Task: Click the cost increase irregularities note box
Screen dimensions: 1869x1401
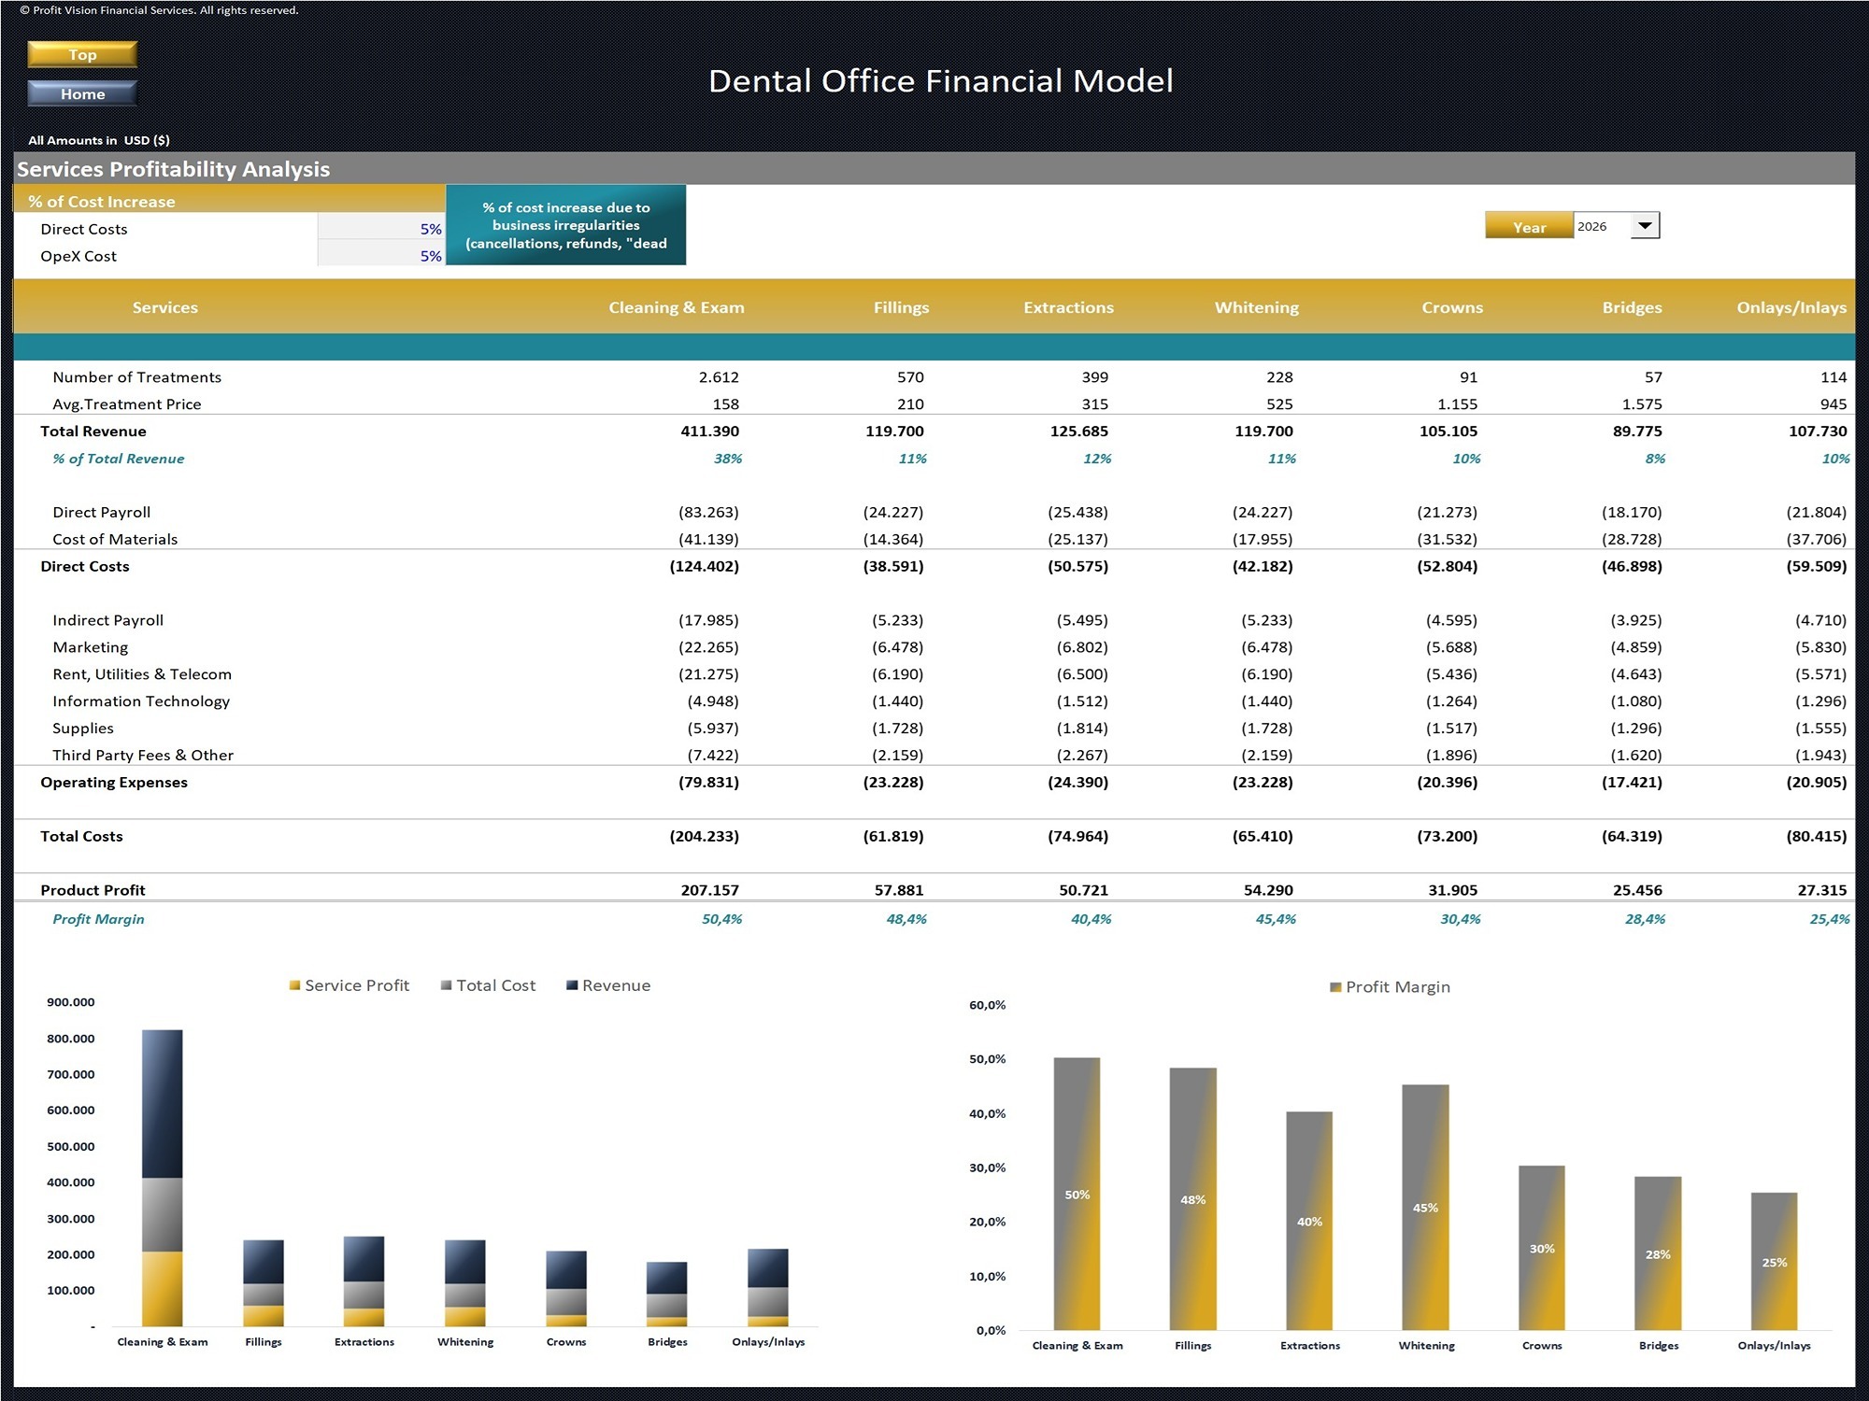Action: click(x=566, y=225)
